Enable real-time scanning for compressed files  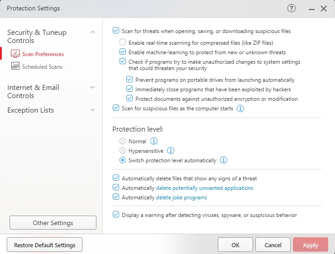coord(123,43)
